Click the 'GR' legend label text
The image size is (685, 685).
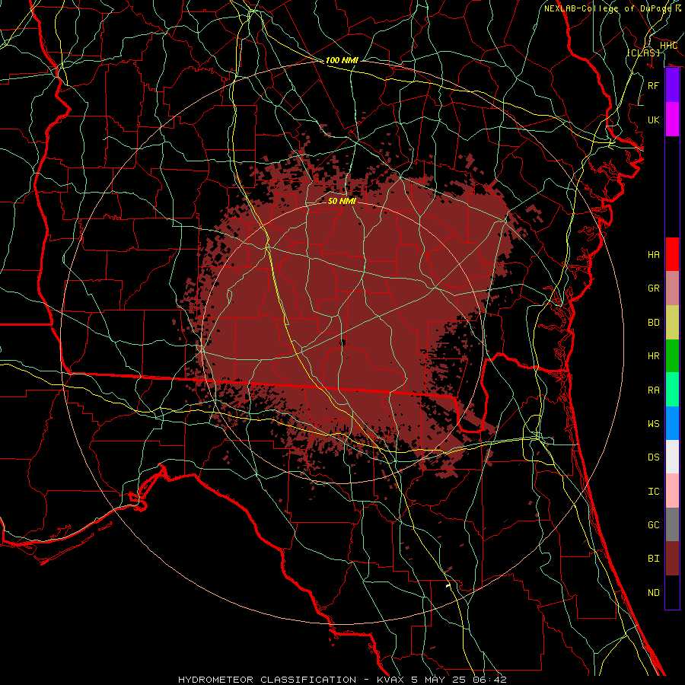tap(654, 288)
